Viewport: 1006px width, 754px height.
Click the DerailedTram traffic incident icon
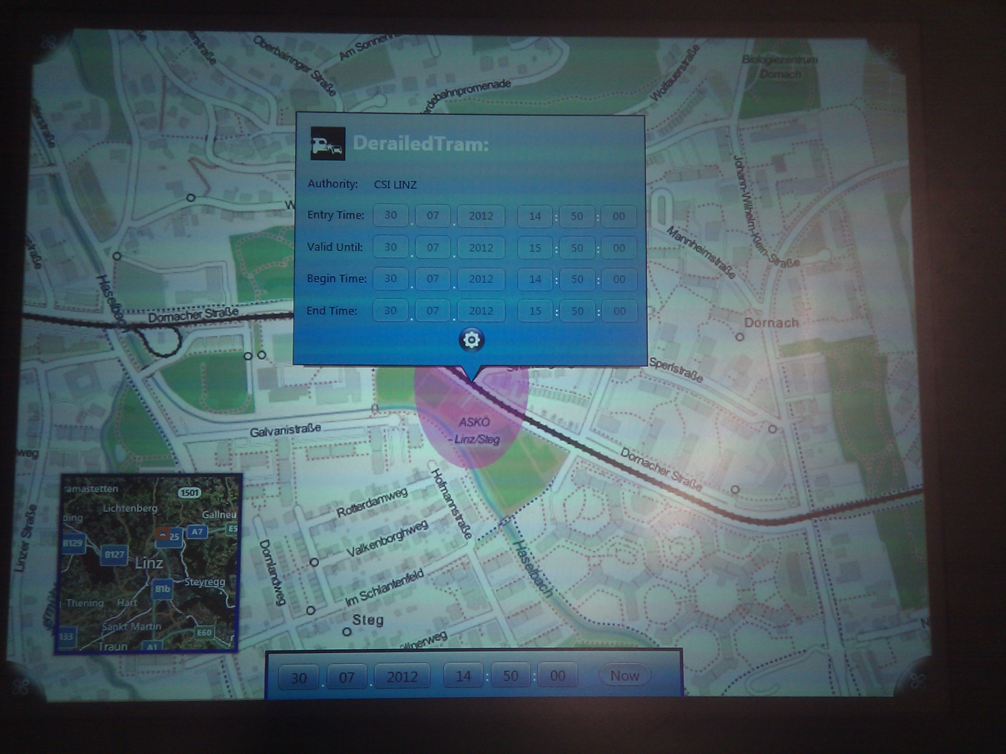click(327, 143)
